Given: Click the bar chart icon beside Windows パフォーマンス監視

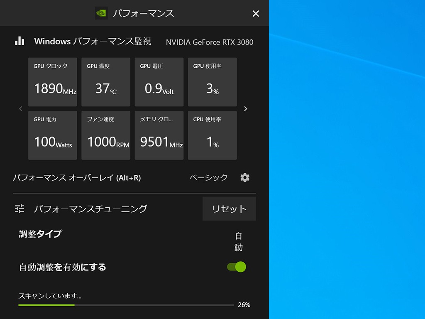Looking at the screenshot, I should 20,41.
